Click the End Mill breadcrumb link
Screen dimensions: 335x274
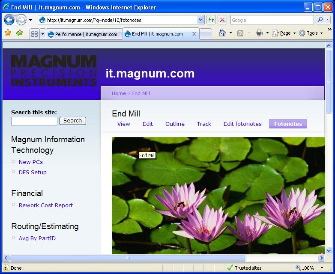click(x=141, y=93)
